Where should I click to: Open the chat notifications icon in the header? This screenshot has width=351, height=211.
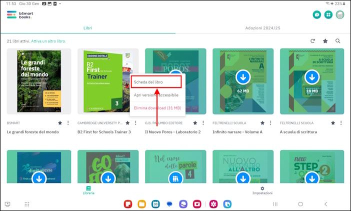click(x=317, y=15)
